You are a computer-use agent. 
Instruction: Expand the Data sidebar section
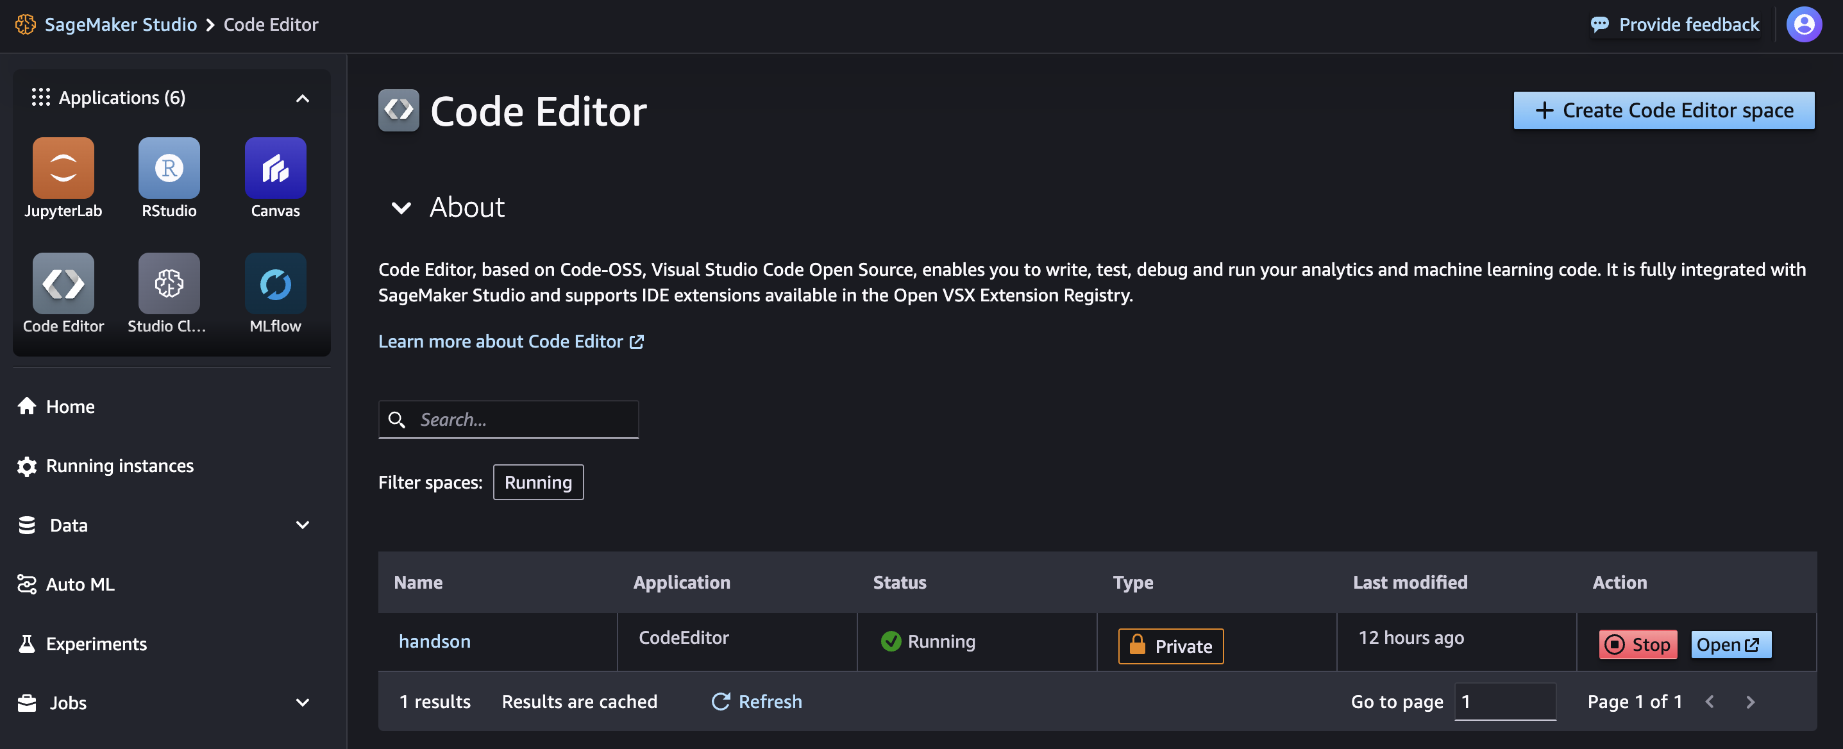(x=302, y=525)
